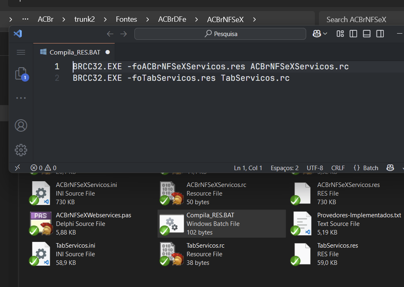Open remote window icon in status bar
The height and width of the screenshot is (287, 404).
pos(18,168)
